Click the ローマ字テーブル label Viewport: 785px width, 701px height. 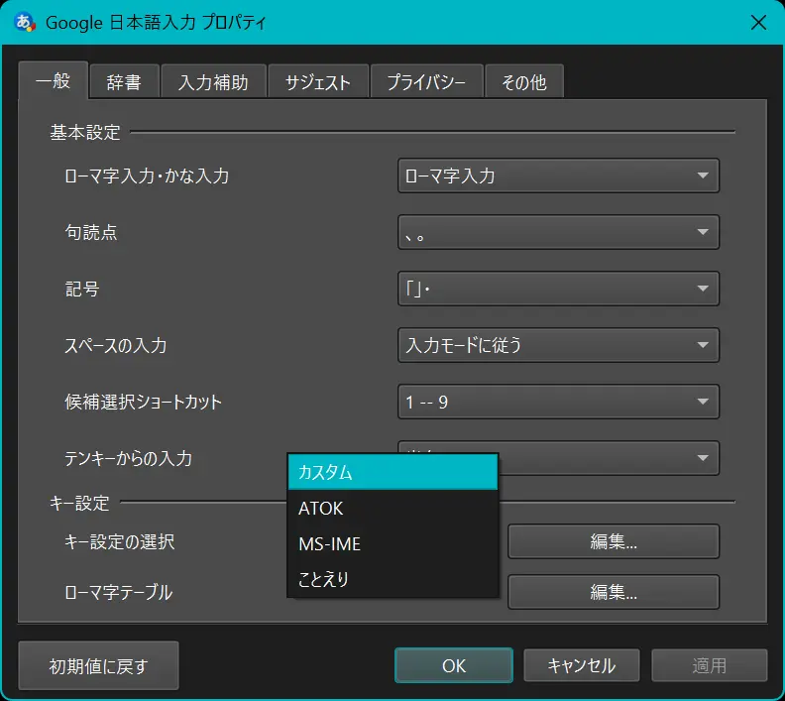pos(119,592)
